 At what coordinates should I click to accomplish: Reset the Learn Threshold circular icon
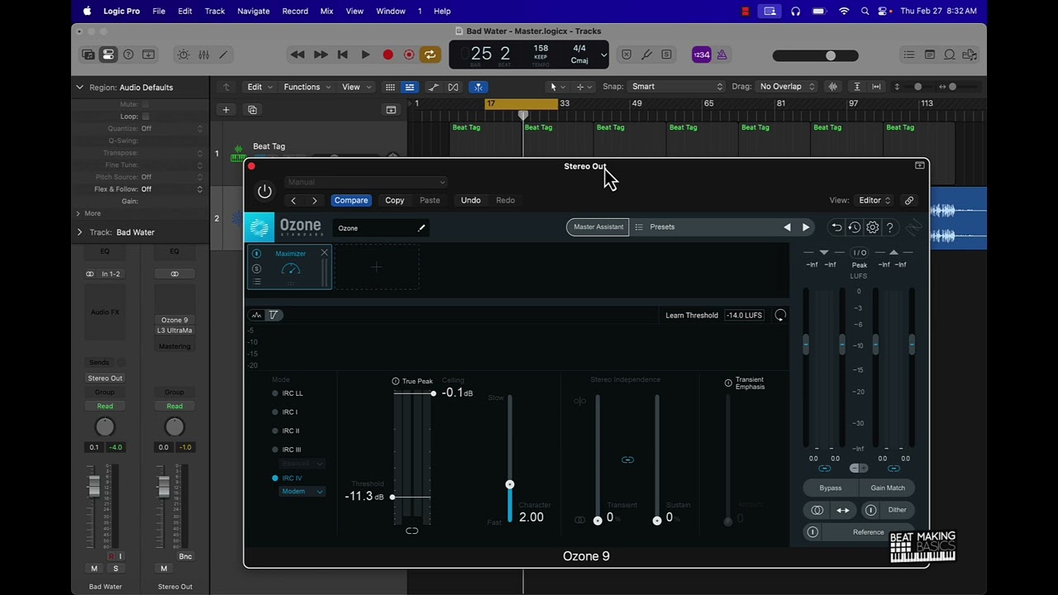pyautogui.click(x=780, y=315)
